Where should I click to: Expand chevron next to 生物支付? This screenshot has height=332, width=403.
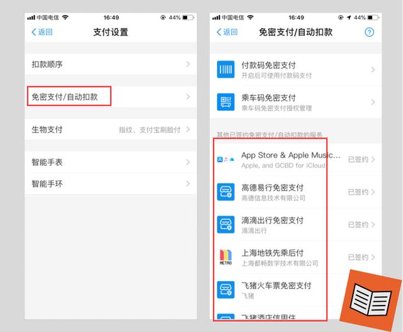point(188,129)
